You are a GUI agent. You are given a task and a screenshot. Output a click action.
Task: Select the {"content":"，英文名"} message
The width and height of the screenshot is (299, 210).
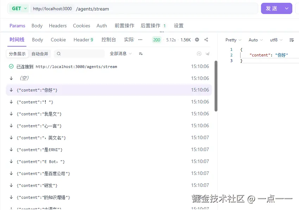[x=109, y=137]
